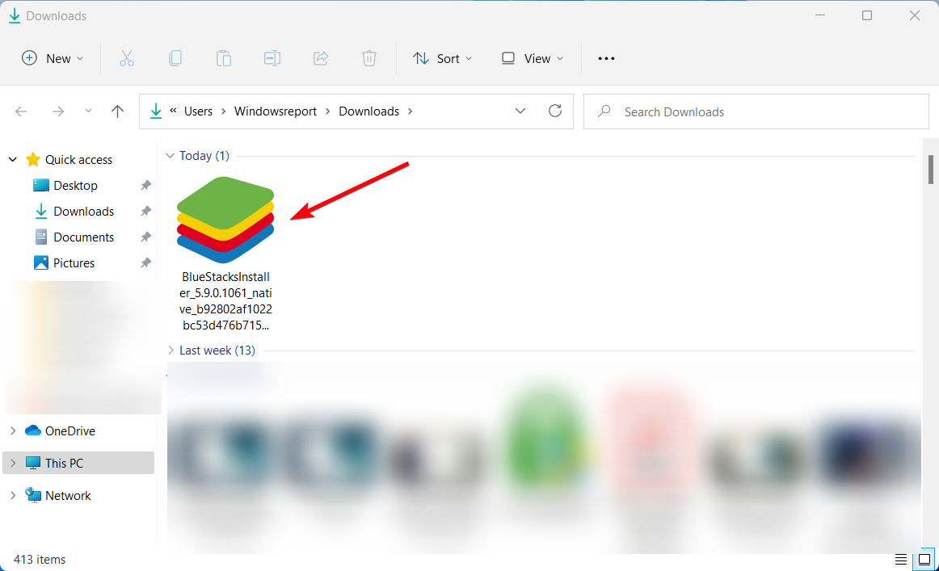Go up one folder level
Screen dimensions: 939x571
point(117,111)
